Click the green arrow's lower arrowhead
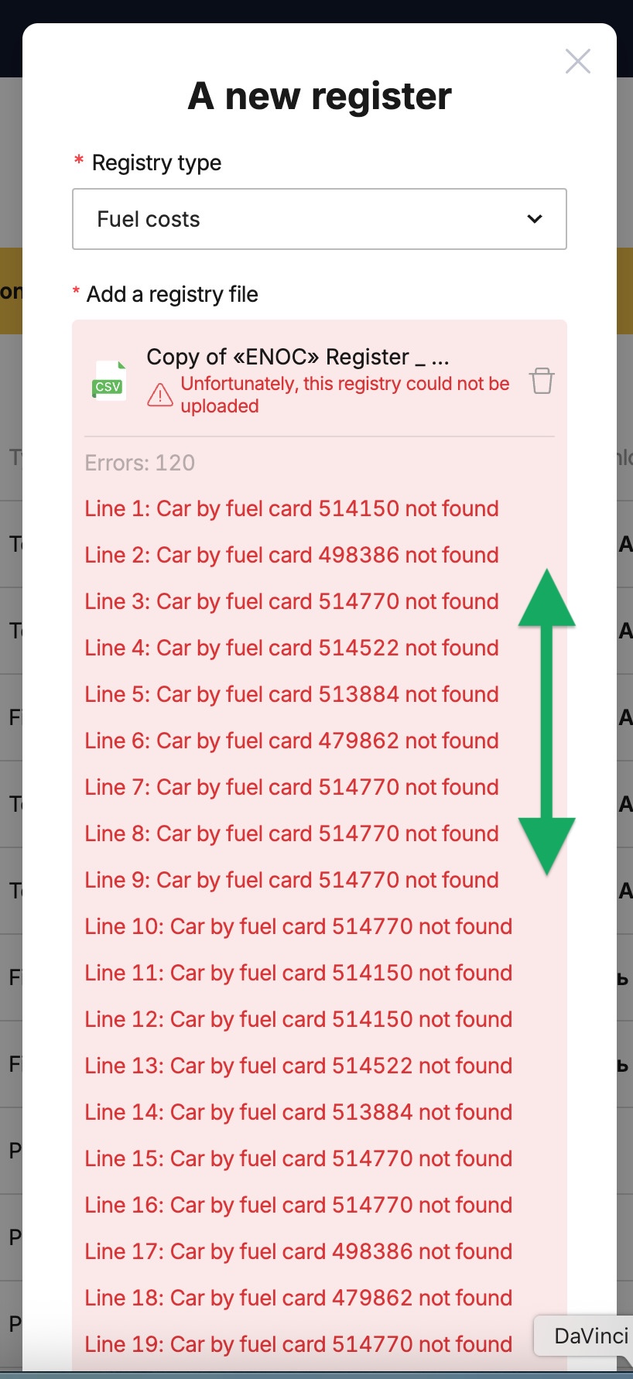The image size is (633, 1379). click(x=547, y=846)
